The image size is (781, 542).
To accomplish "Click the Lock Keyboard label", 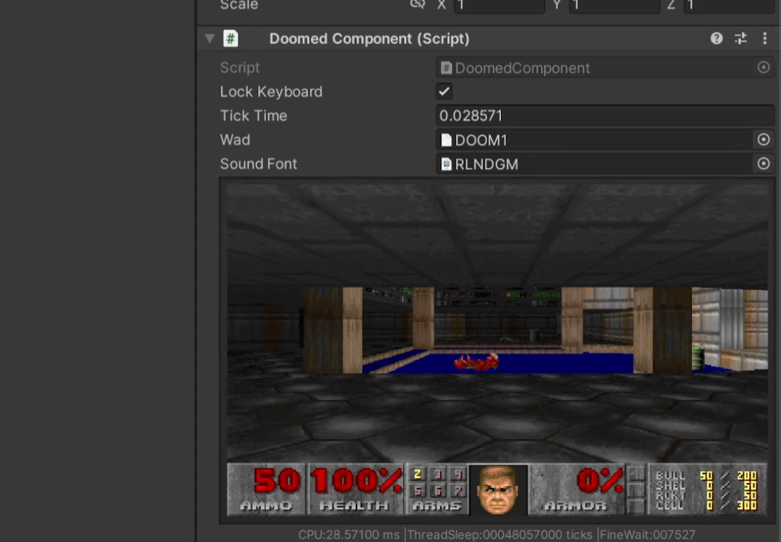I will [271, 92].
